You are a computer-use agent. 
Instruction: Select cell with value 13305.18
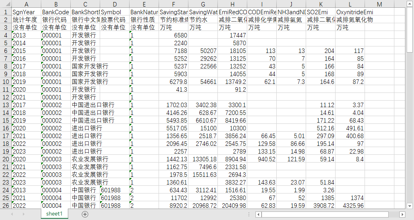tap(203, 159)
